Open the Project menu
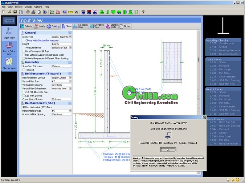The width and height of the screenshot is (245, 183). (19, 7)
